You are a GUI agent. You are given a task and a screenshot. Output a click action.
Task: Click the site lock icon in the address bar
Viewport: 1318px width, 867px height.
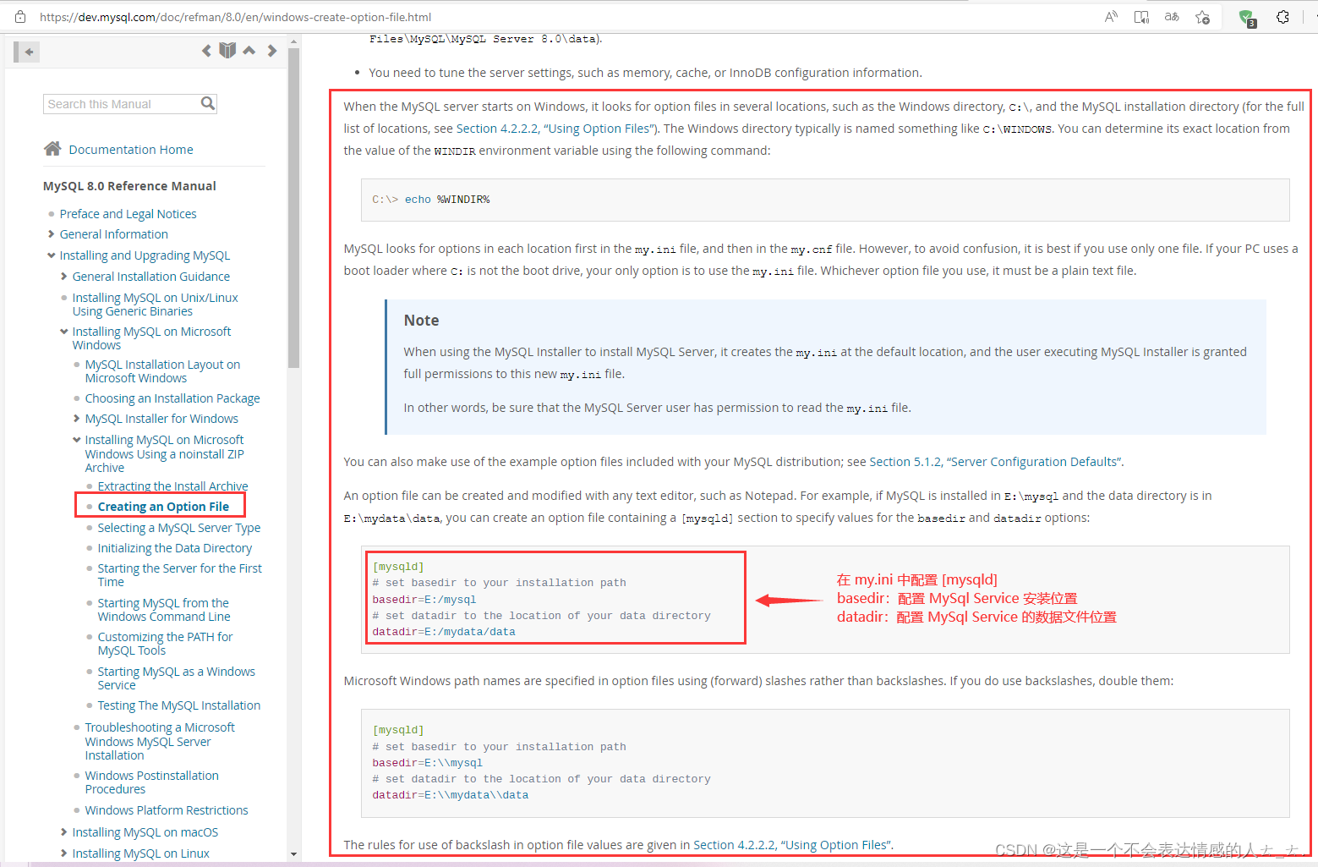[20, 17]
